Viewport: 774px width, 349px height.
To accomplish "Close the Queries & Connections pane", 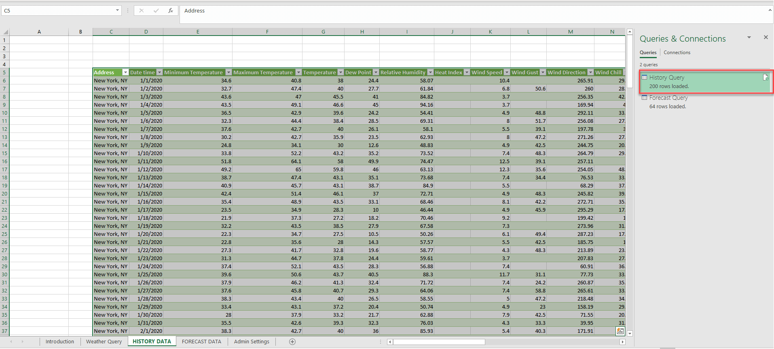I will [766, 37].
